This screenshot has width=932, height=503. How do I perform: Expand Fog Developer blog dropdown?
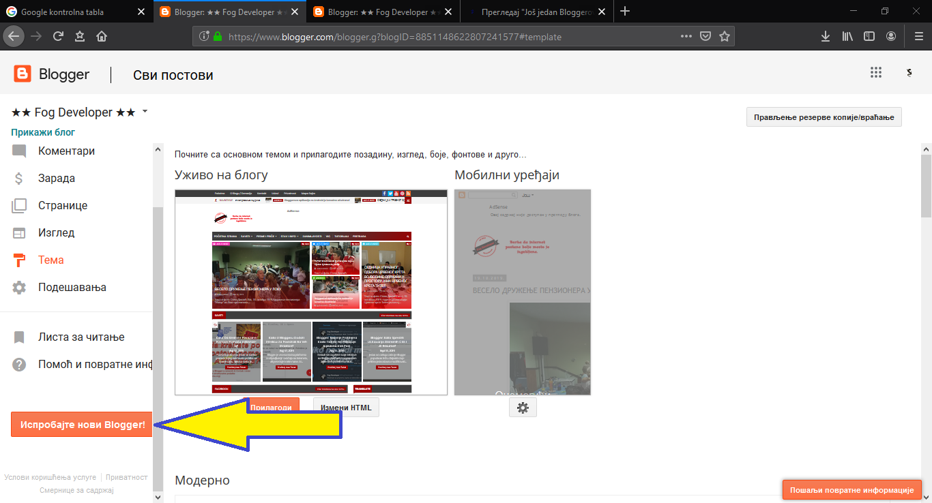point(145,112)
